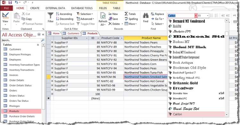Click the numbered list icon in the ribbon
Screen dimensions: 240x125
[216, 16]
